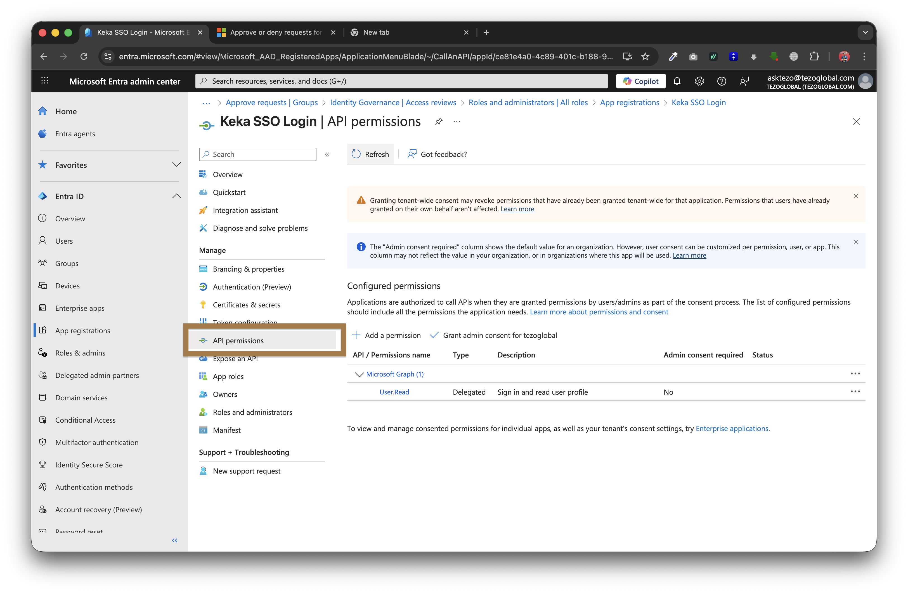Click Add a permission

pos(386,335)
